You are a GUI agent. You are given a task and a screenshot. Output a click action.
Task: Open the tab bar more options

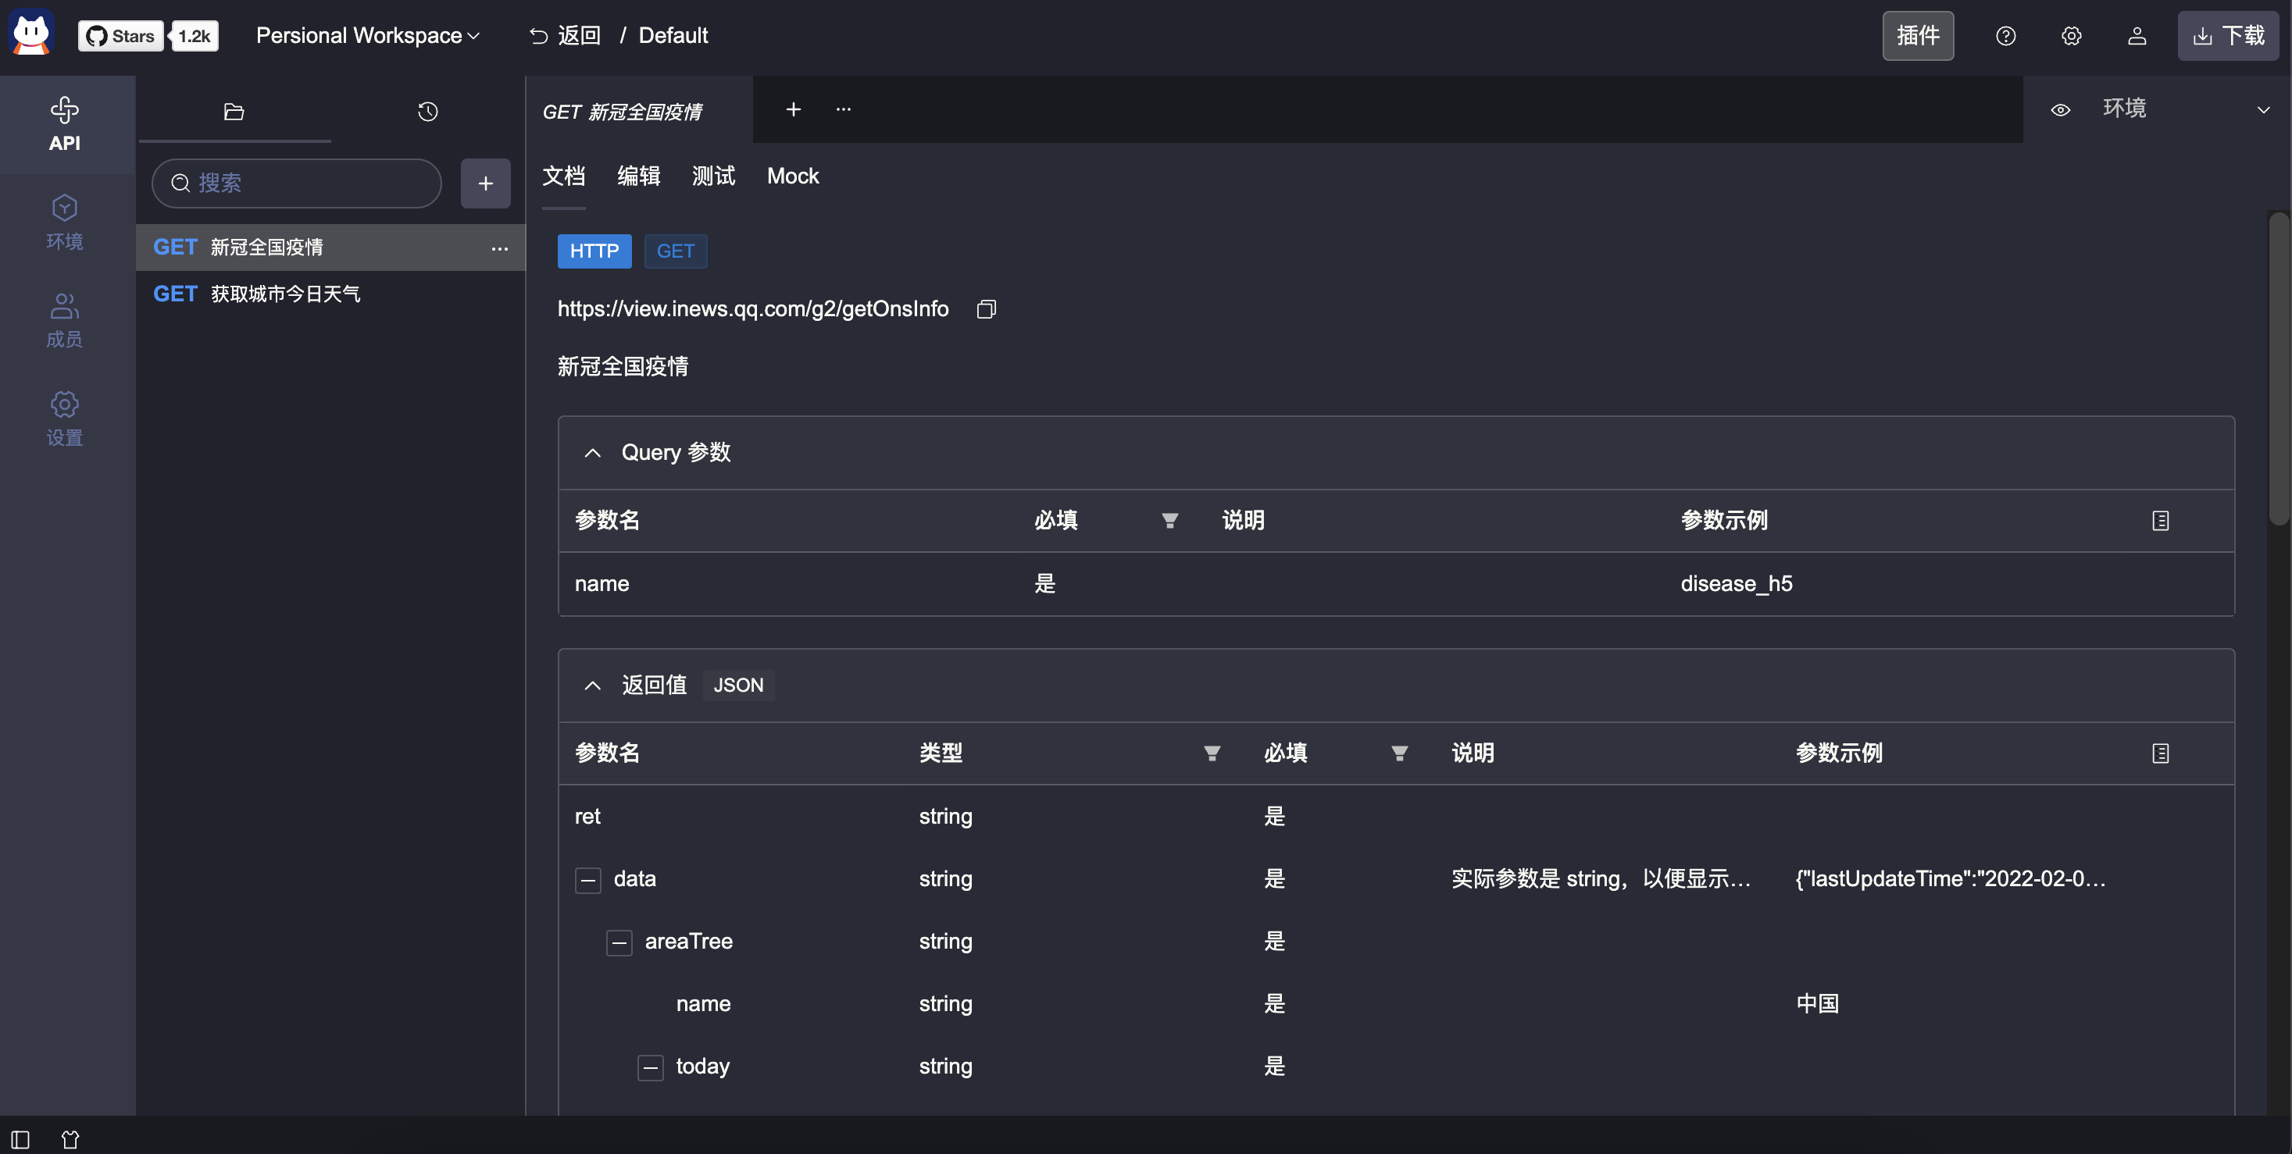[844, 109]
